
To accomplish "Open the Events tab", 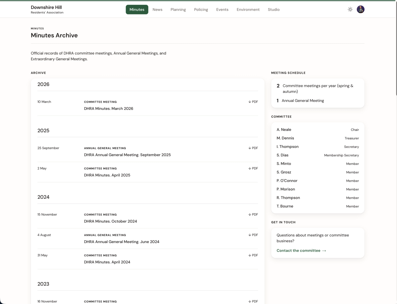I will click(222, 9).
